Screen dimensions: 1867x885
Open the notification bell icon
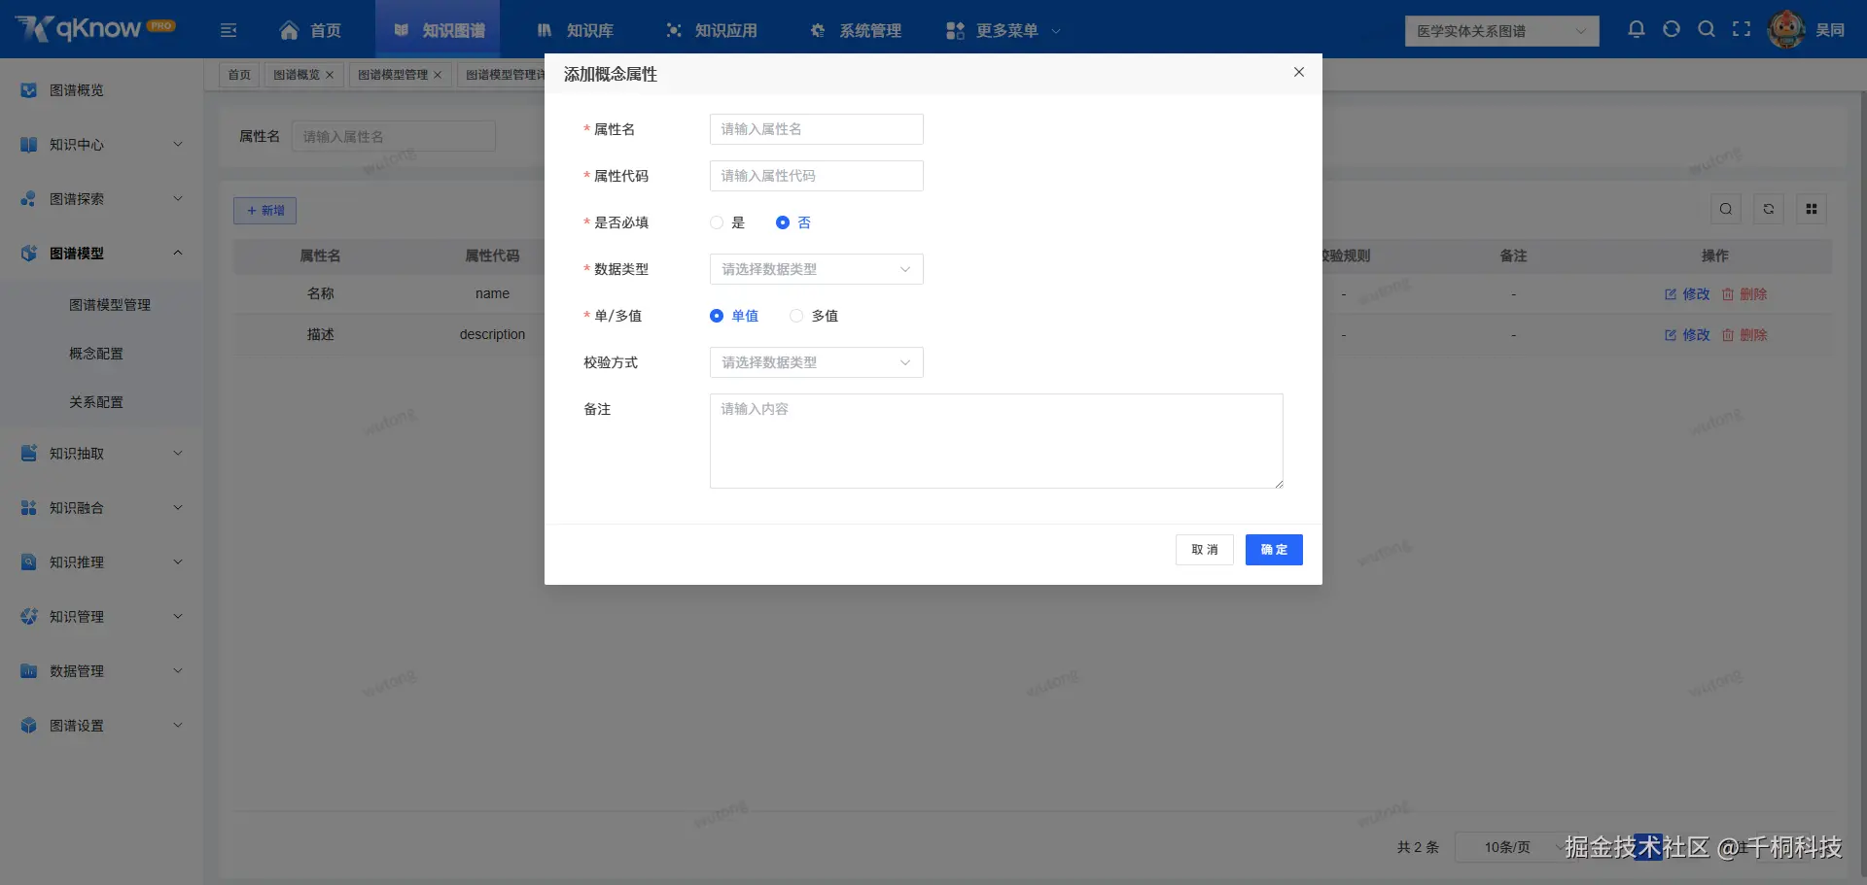tap(1636, 29)
